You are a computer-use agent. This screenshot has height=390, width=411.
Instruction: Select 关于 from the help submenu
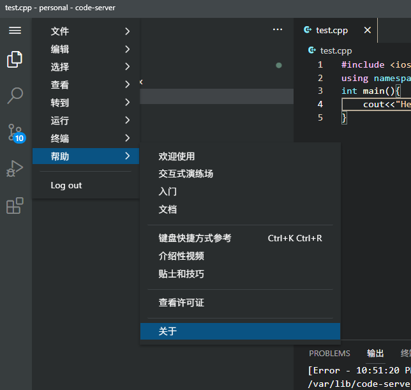(240, 331)
